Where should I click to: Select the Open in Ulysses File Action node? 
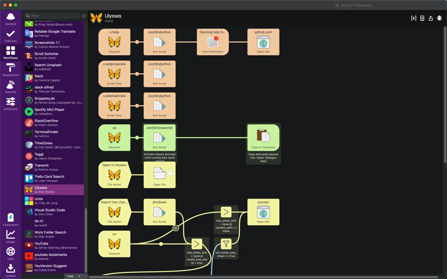click(114, 175)
